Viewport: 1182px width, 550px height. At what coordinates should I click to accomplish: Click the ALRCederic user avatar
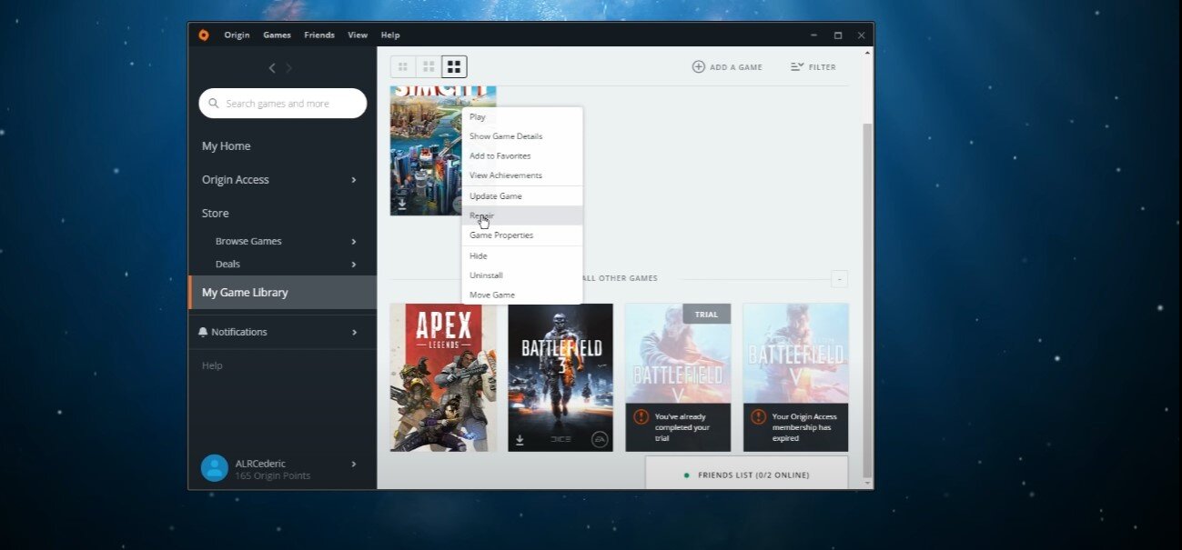pos(214,468)
